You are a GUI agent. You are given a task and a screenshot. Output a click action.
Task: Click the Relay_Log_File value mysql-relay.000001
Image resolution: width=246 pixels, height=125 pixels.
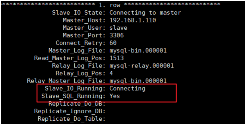[x=142, y=66]
